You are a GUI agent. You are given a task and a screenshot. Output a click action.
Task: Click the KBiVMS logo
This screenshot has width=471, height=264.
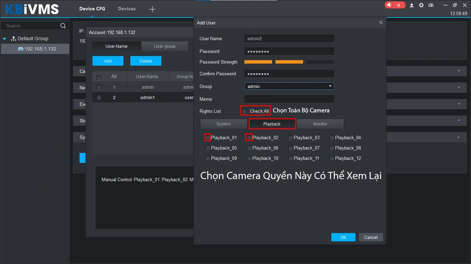point(32,9)
